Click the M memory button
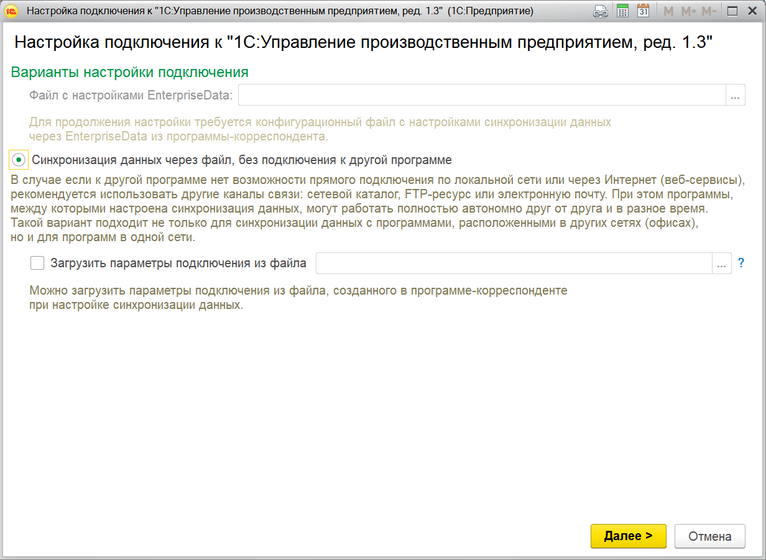 click(668, 11)
